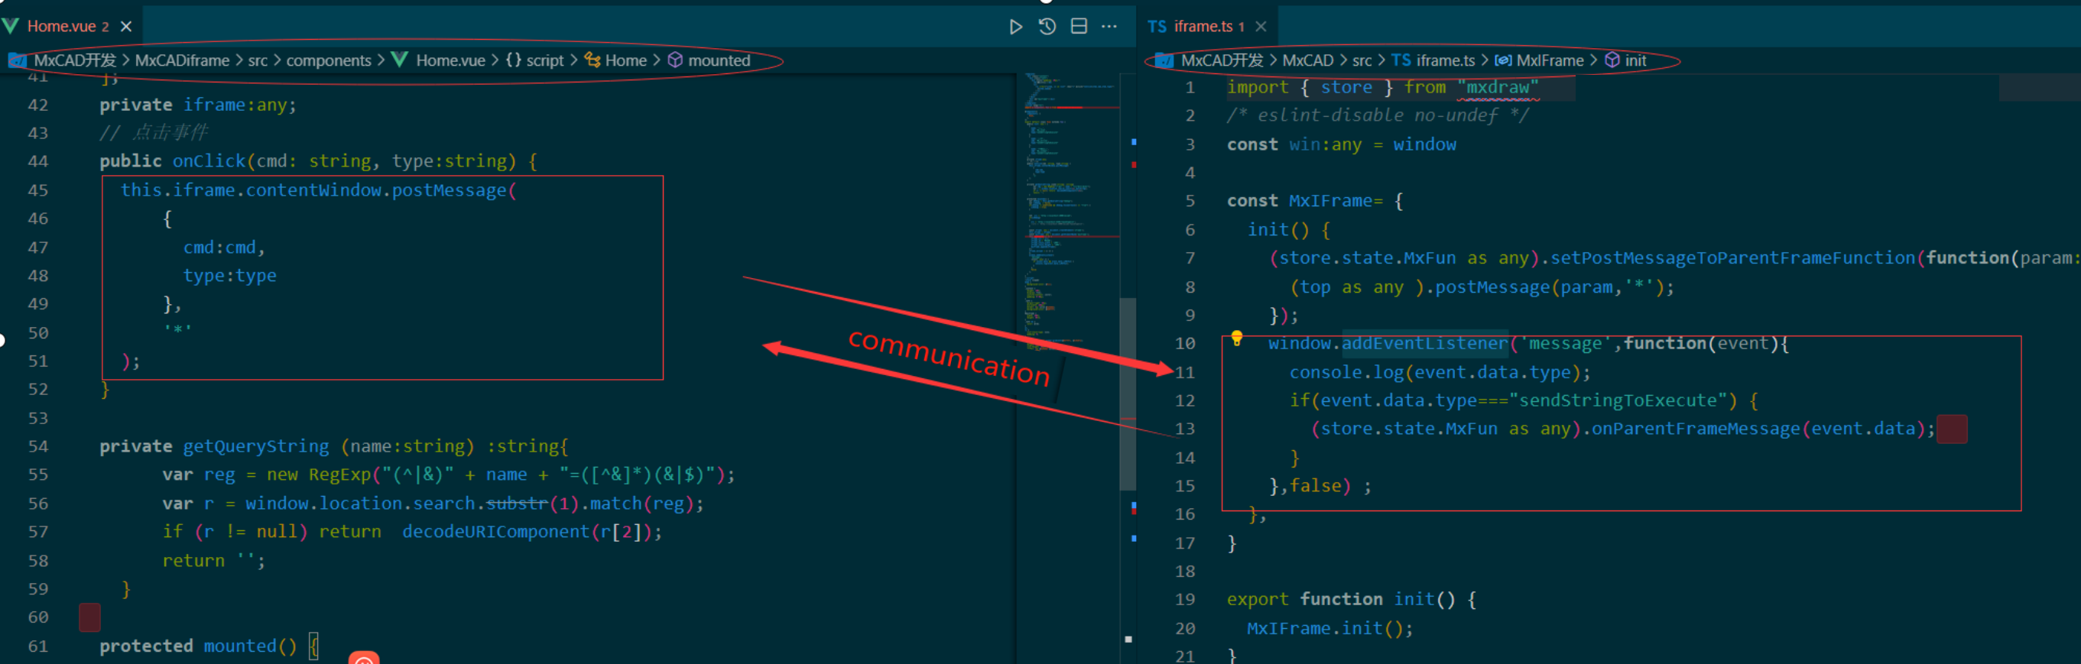The height and width of the screenshot is (664, 2081).
Task: Click the left editor vertical scrollbar
Action: pyautogui.click(x=1128, y=394)
